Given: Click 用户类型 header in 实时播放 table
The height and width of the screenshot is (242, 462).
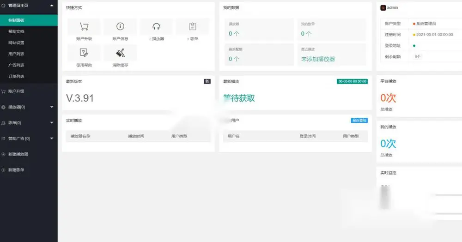Looking at the screenshot, I should pyautogui.click(x=179, y=136).
